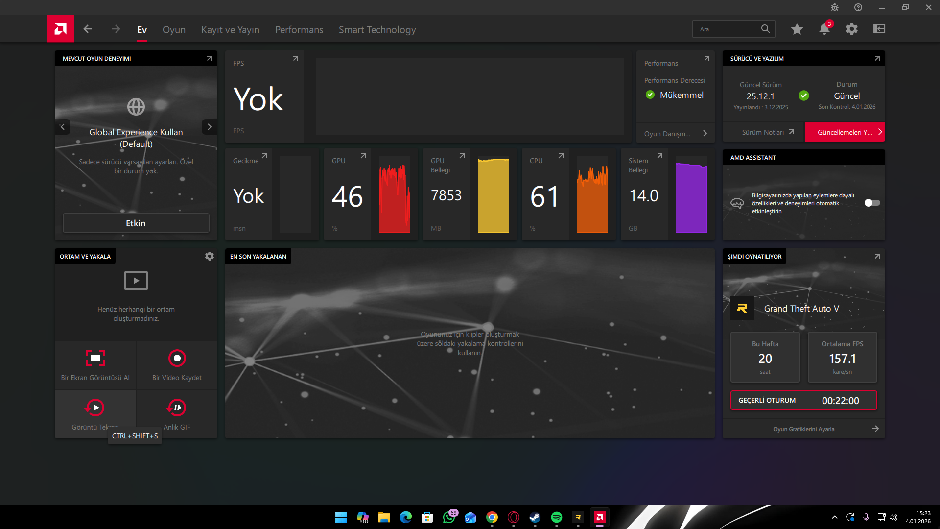Toggle the AMD Assistant switch
940x529 pixels.
point(872,203)
